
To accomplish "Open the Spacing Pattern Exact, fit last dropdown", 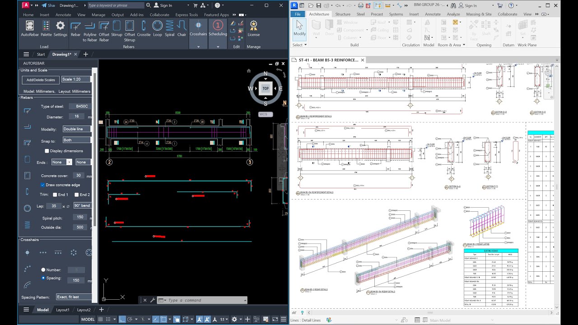I will (74, 297).
